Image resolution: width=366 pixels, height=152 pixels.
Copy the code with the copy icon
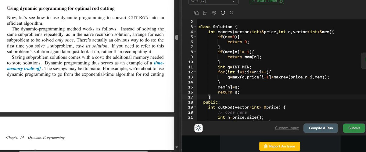(x=197, y=13)
